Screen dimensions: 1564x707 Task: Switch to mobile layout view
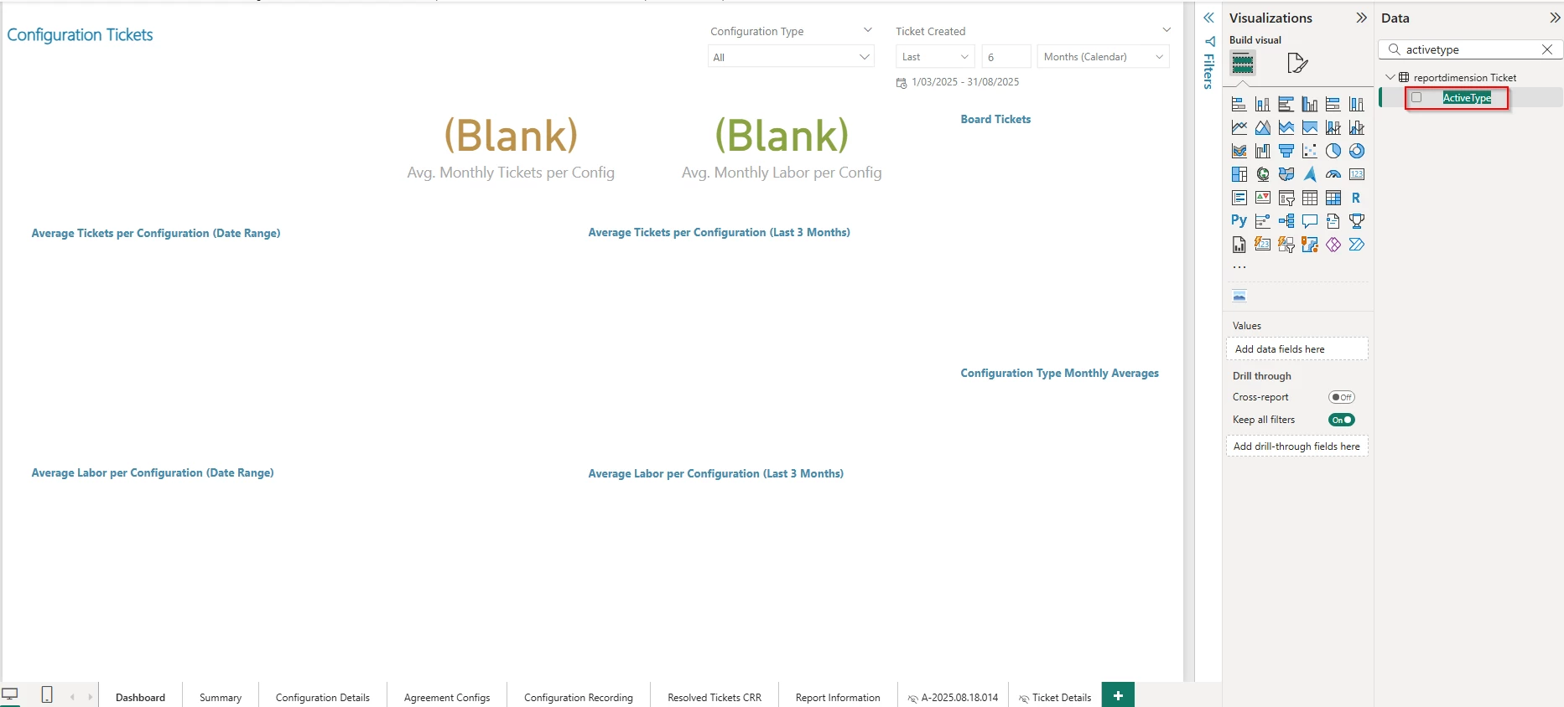[47, 694]
